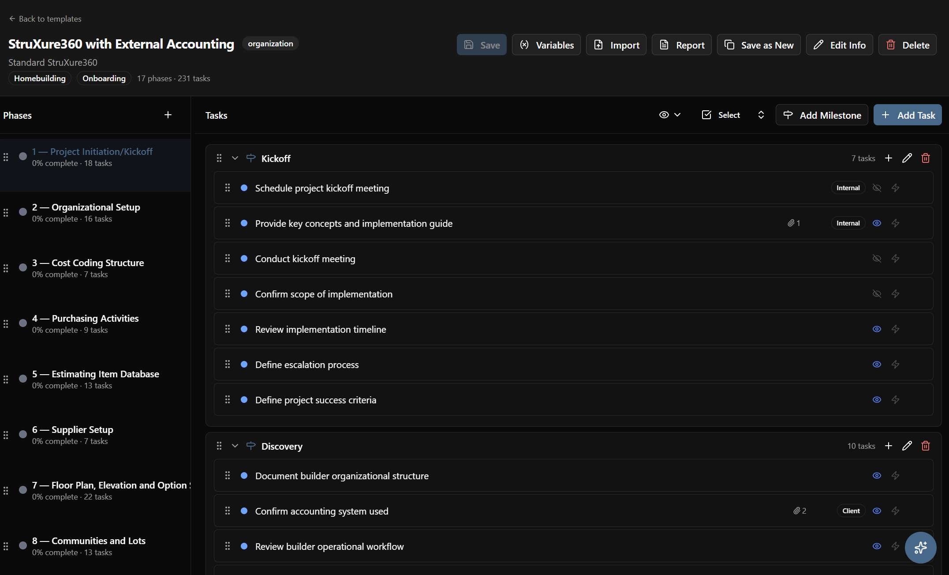Open the Report view
This screenshot has width=949, height=575.
point(681,45)
